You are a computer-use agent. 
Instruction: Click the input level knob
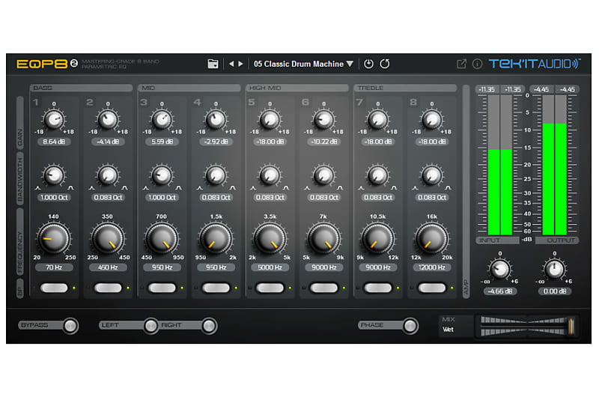pos(499,270)
